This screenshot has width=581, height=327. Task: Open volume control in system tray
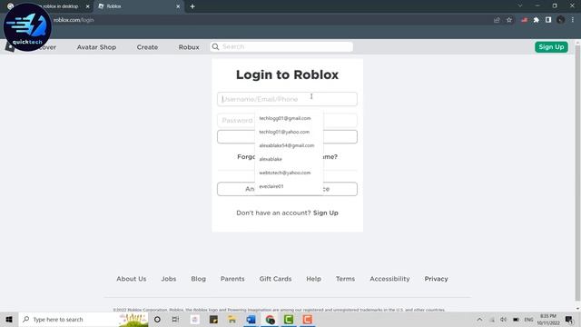(503, 319)
